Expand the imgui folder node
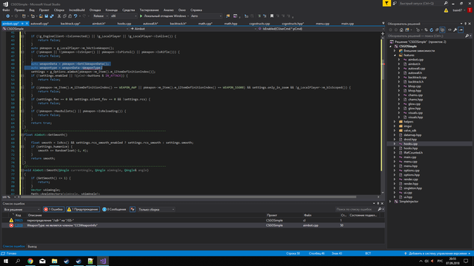The image size is (474, 266). (x=395, y=126)
